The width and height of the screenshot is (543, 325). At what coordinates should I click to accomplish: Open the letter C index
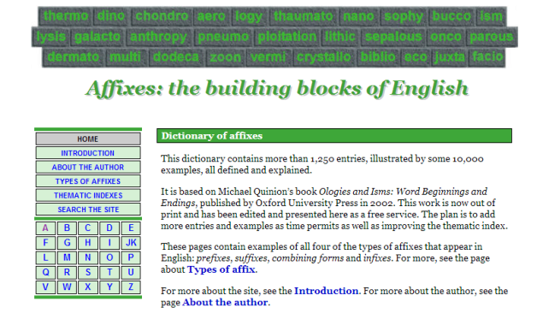(88, 228)
